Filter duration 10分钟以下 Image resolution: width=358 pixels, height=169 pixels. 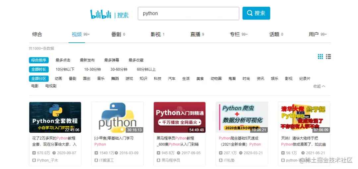(x=65, y=69)
